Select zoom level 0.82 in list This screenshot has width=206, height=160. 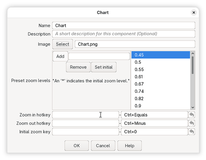click(161, 99)
